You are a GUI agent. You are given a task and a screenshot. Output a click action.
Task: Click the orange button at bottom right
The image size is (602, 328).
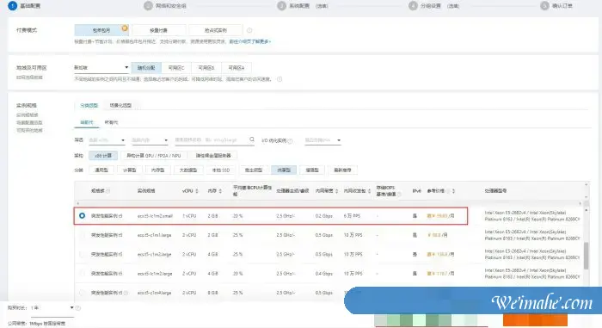point(535,320)
